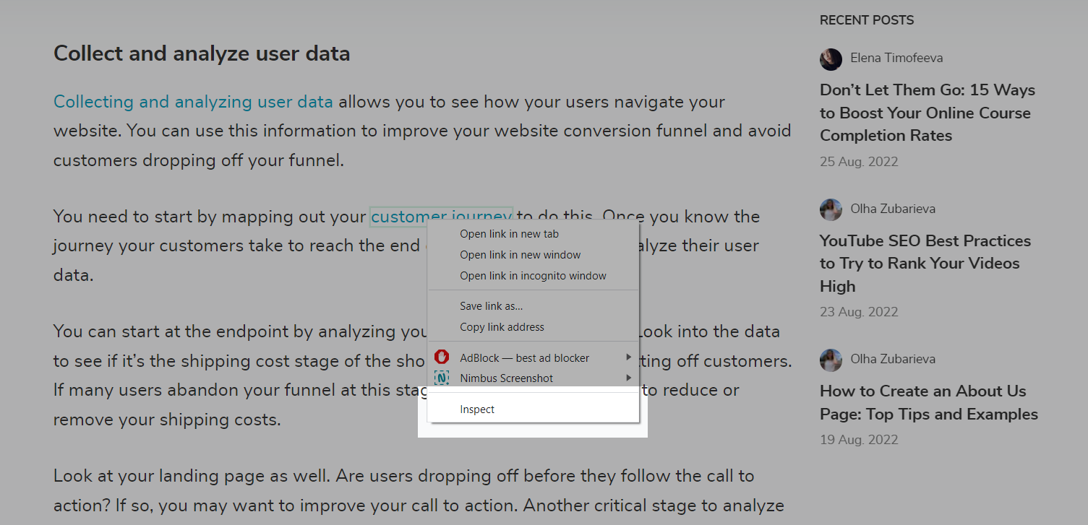Expand the Nimbus Screenshot submenu arrow
1088x525 pixels.
pos(629,378)
